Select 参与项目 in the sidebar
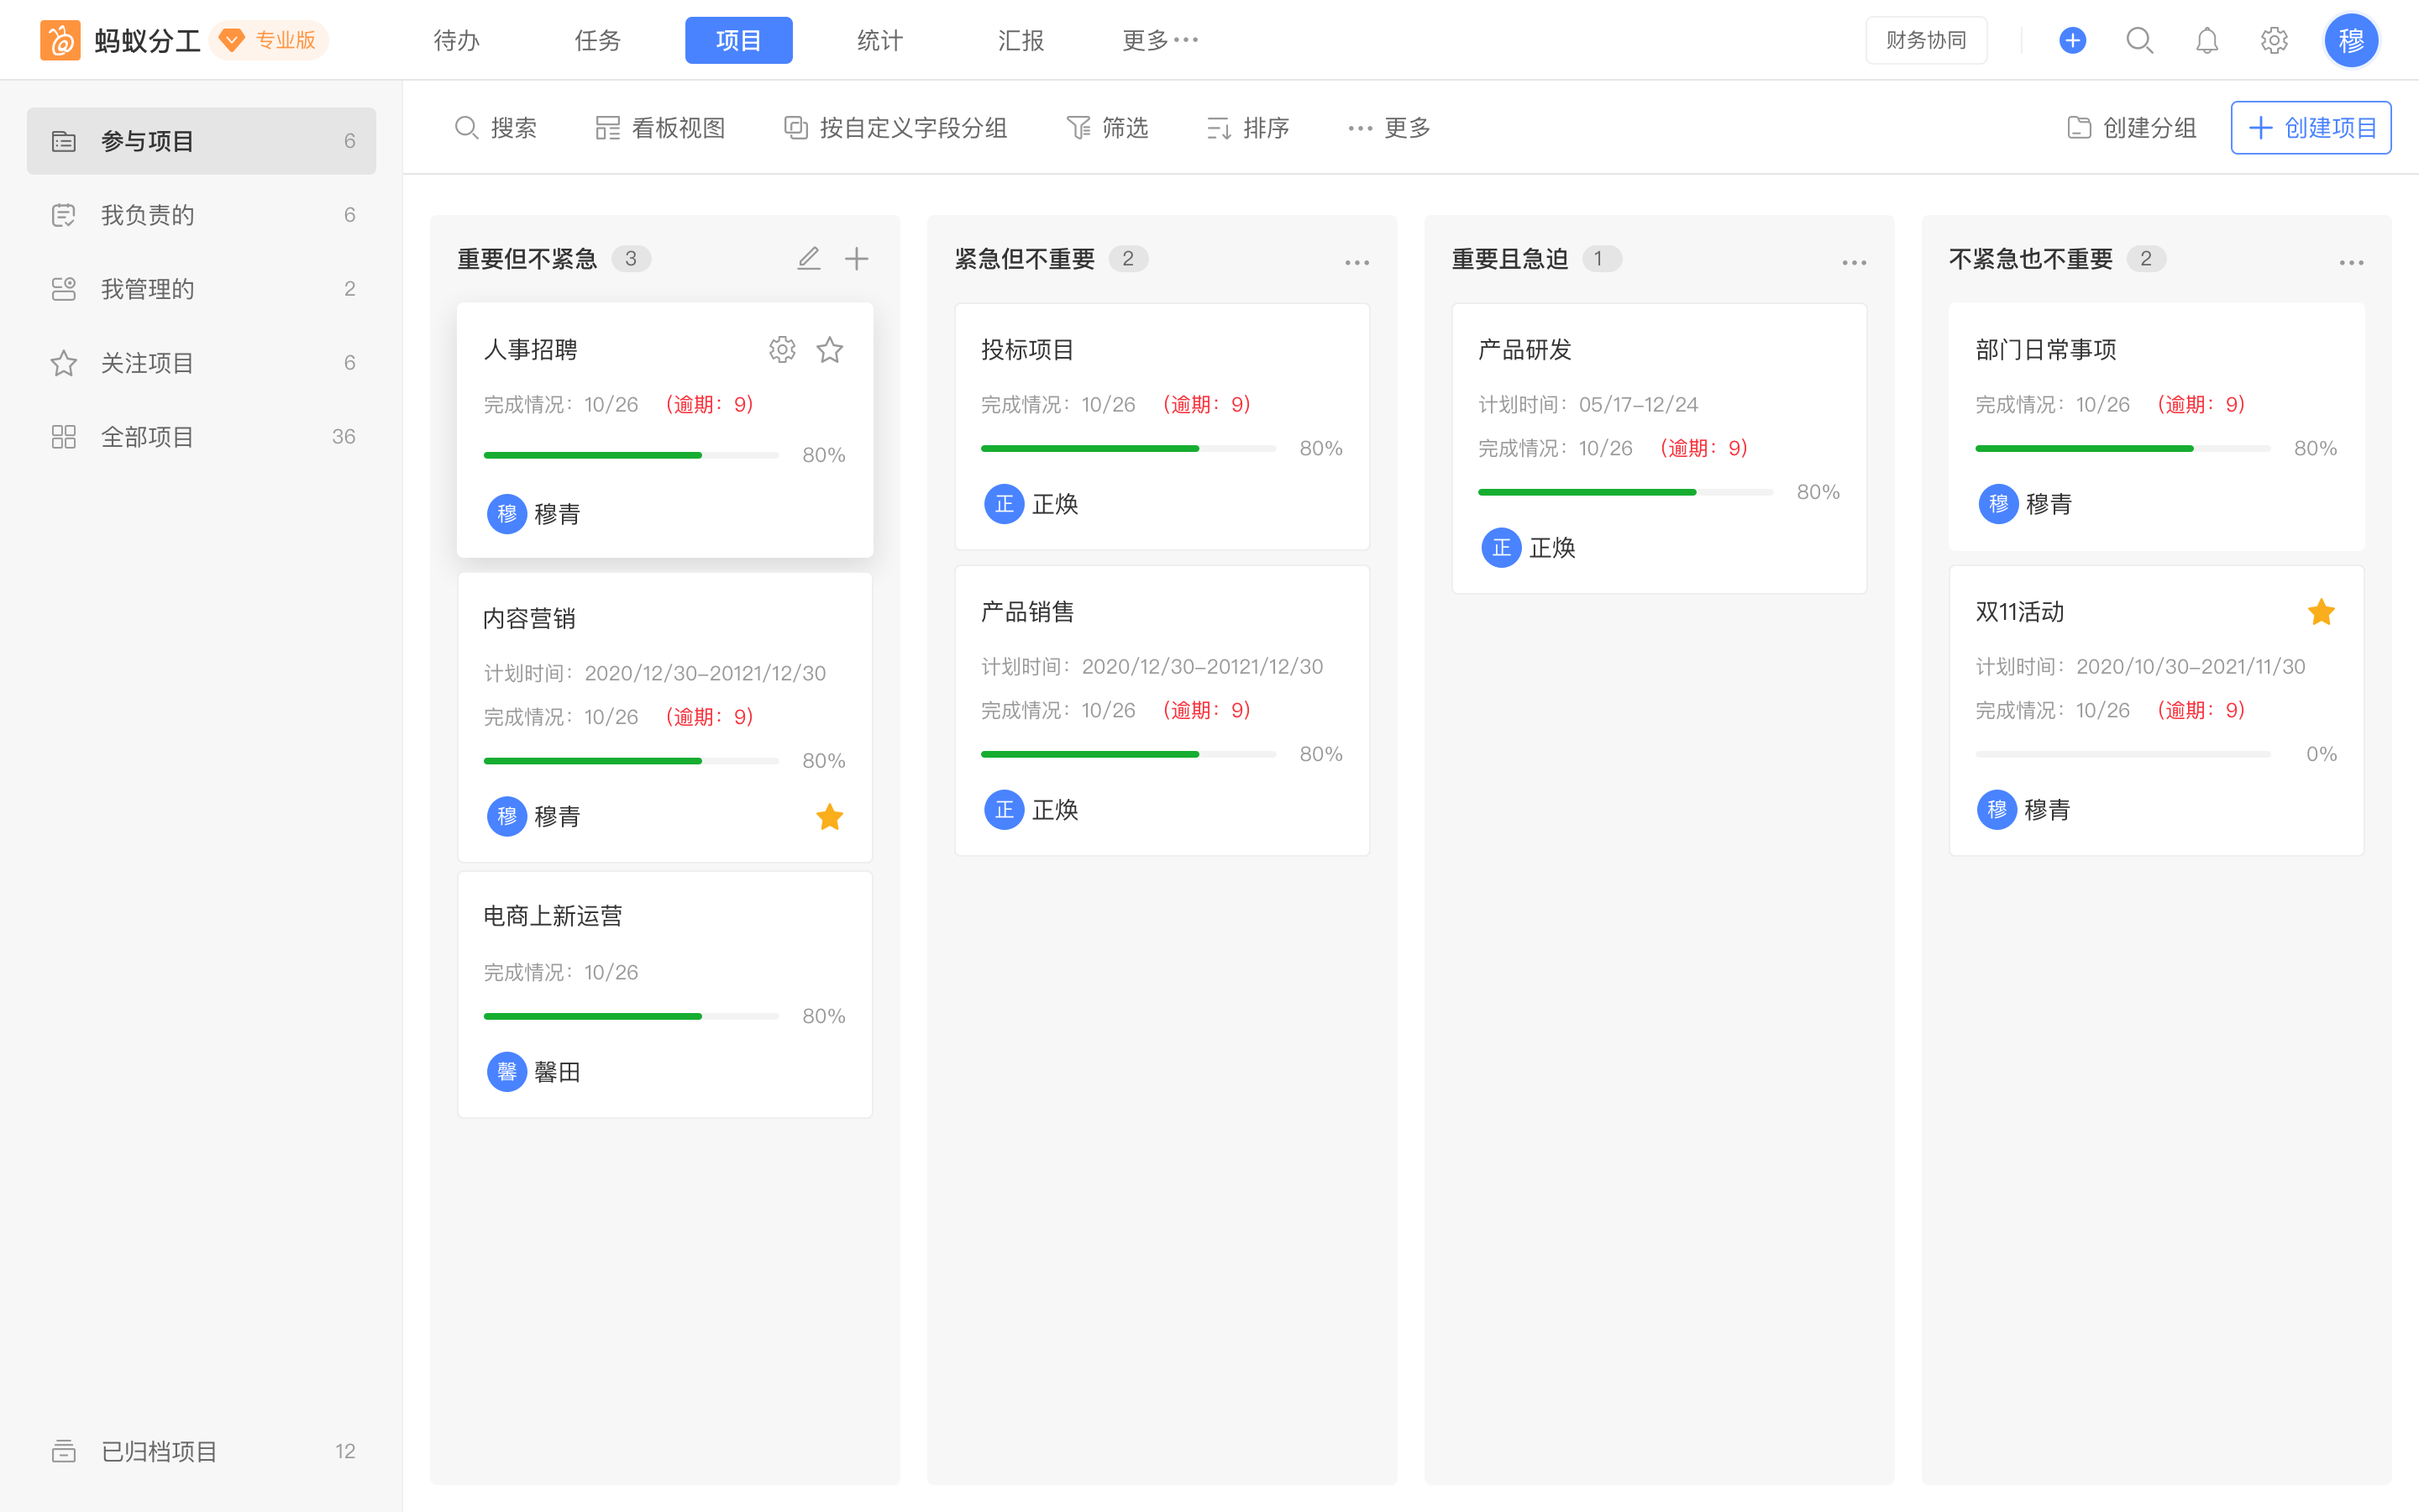 pos(202,141)
